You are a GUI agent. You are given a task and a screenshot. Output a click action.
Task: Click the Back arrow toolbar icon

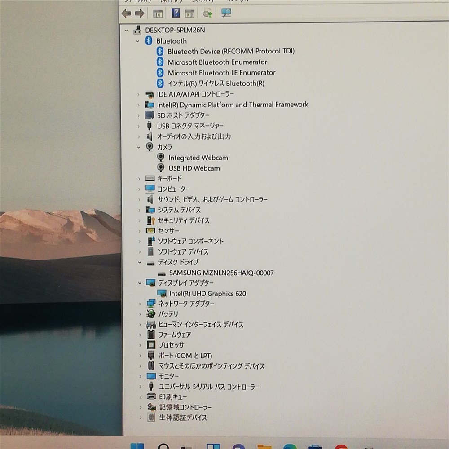pyautogui.click(x=126, y=13)
